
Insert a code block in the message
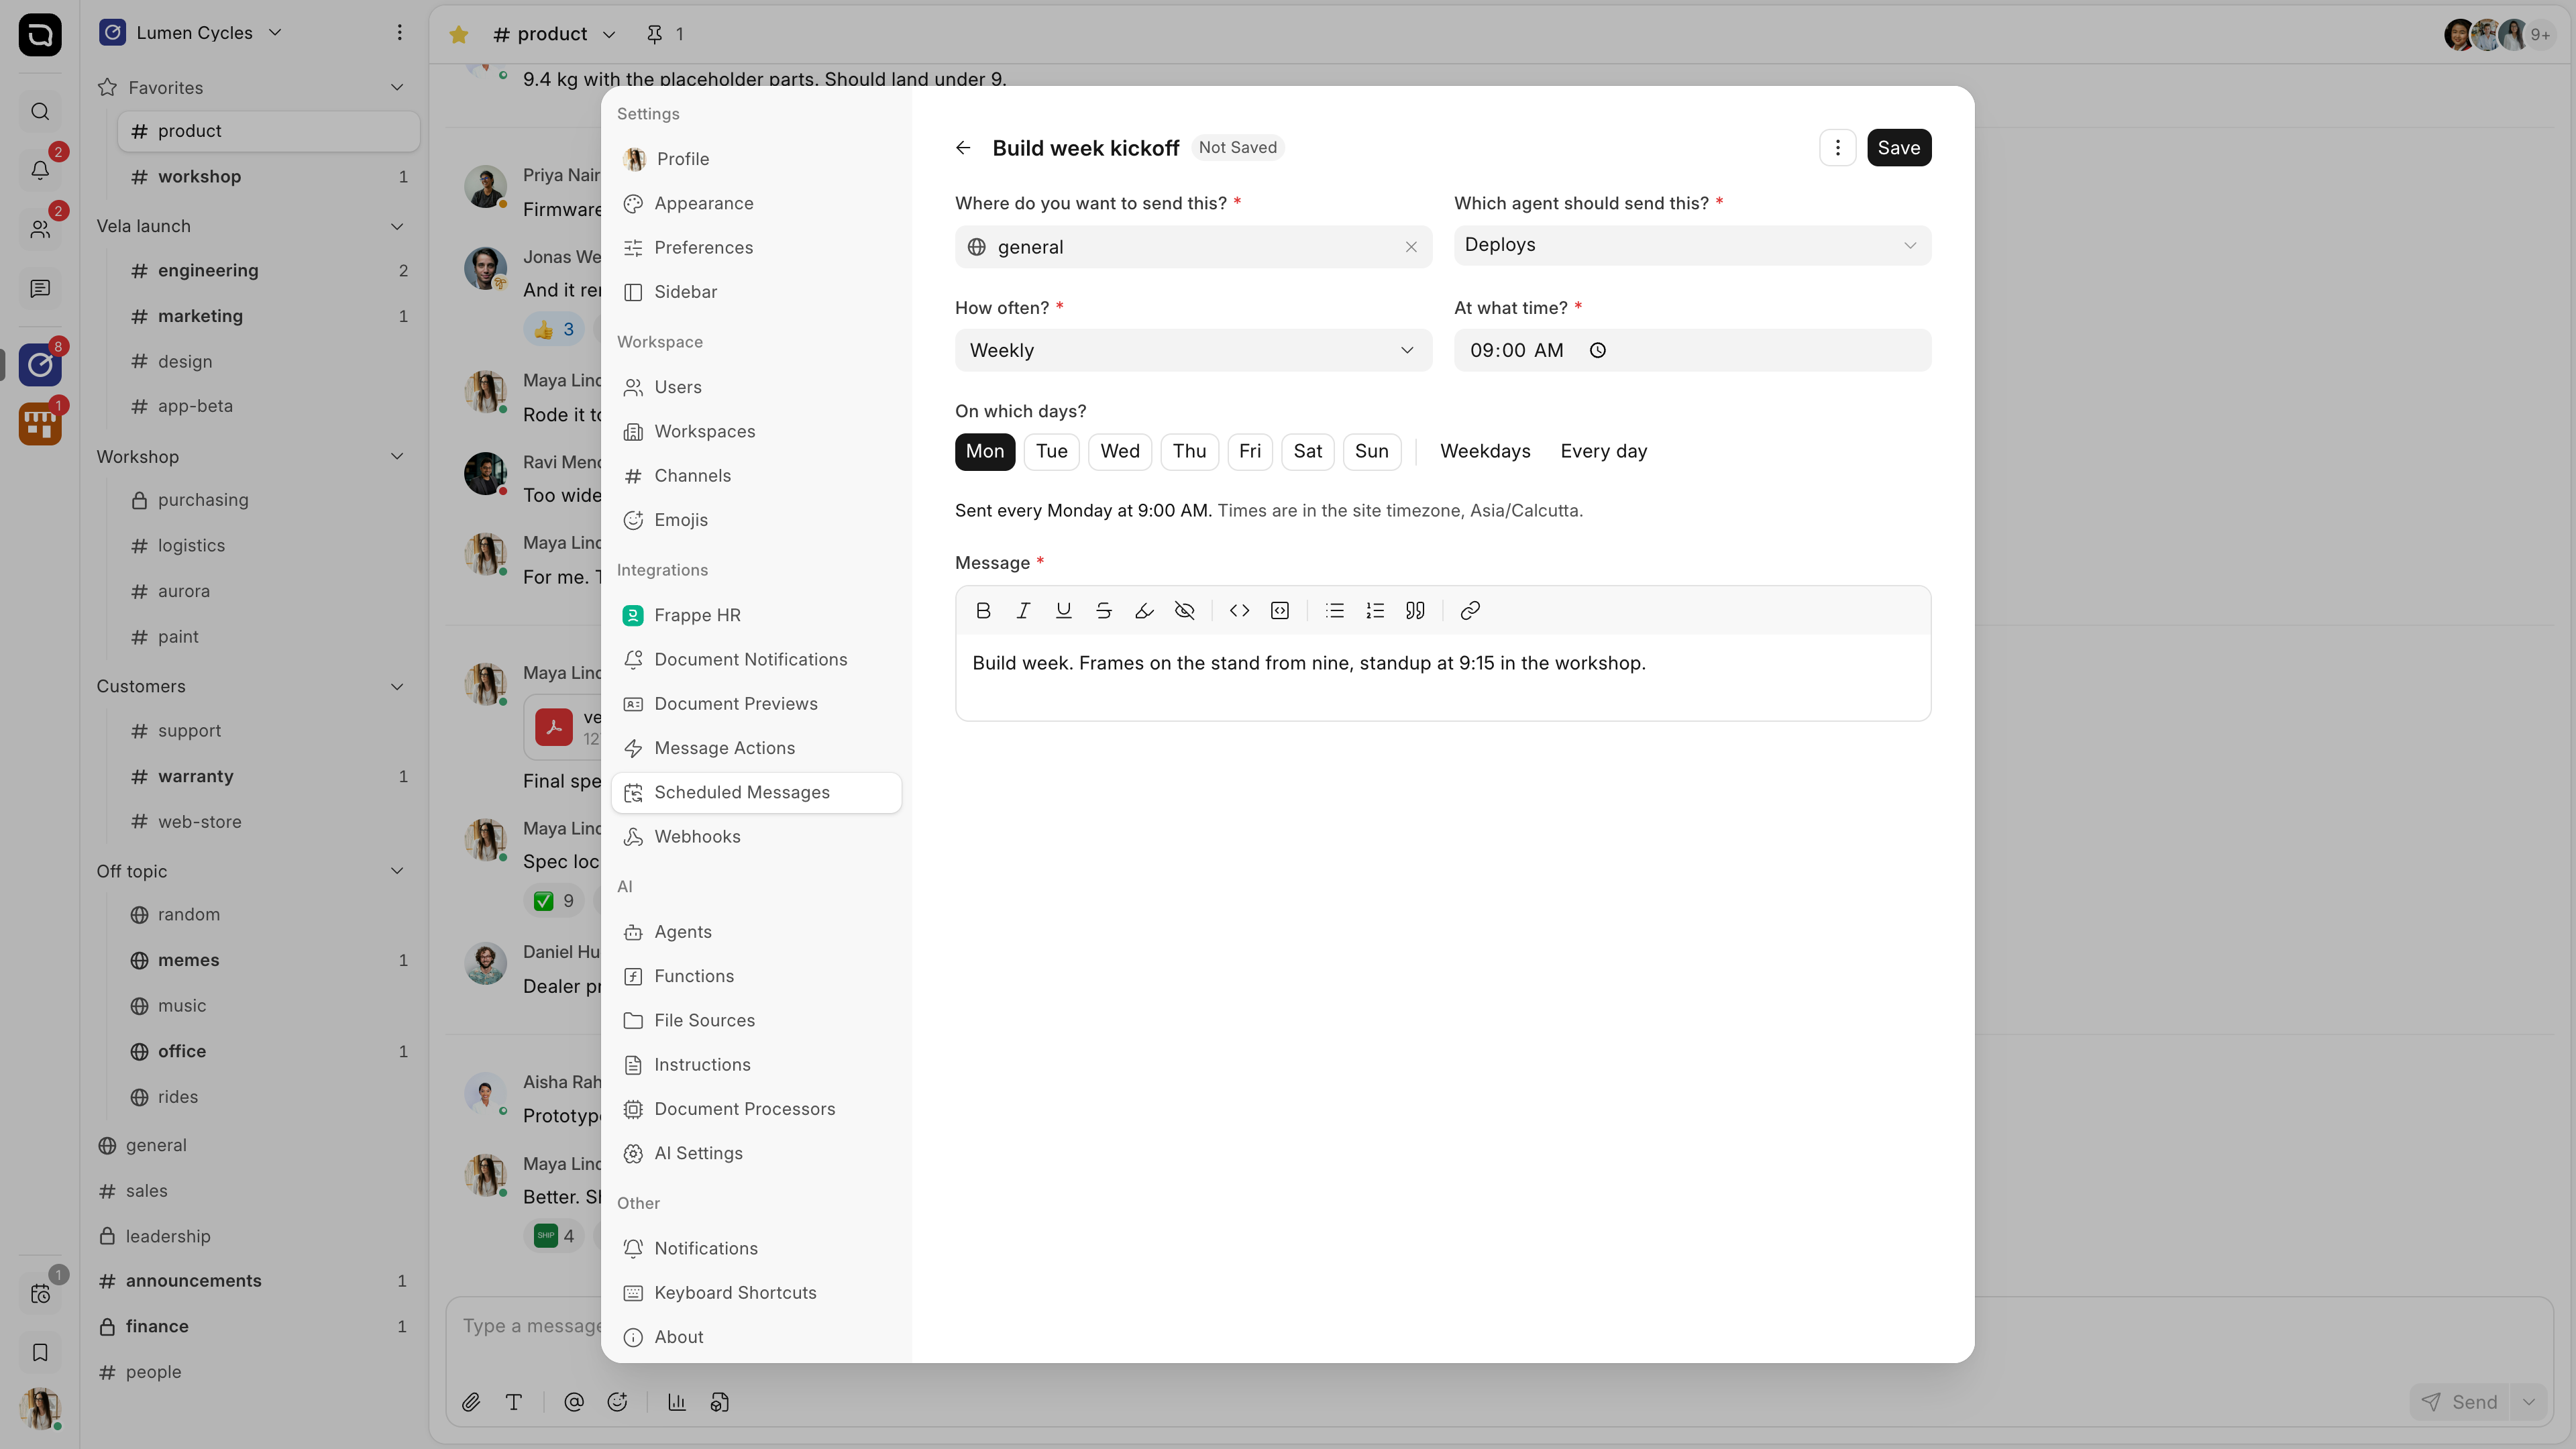click(x=1279, y=610)
